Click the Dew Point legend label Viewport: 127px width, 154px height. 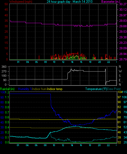click(114, 89)
